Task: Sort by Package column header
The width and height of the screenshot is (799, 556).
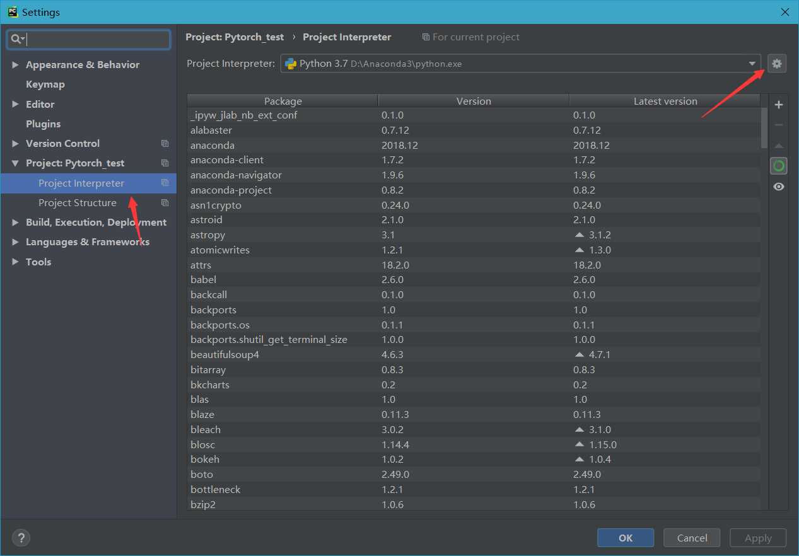Action: (x=283, y=101)
